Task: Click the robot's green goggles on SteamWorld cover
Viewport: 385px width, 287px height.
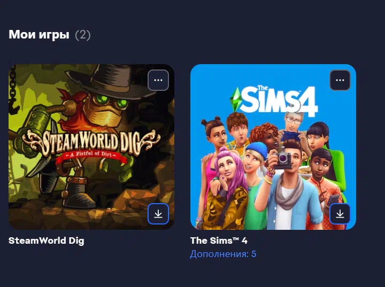Action: [x=111, y=100]
